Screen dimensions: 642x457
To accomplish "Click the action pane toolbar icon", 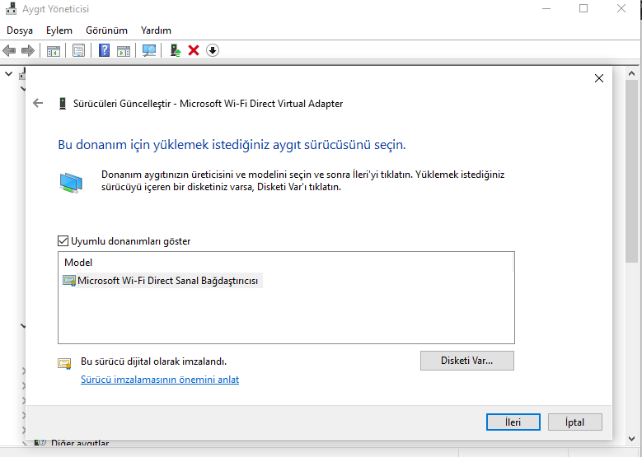I will pyautogui.click(x=124, y=51).
